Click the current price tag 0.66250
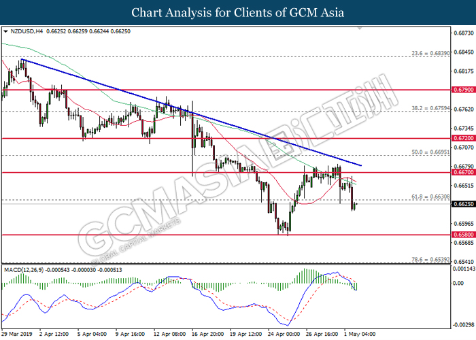 point(464,204)
